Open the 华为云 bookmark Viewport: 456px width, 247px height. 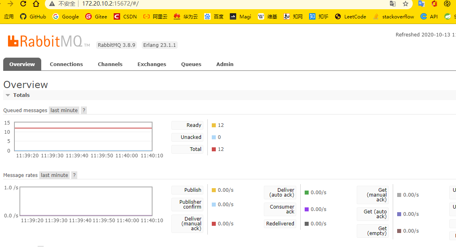pyautogui.click(x=185, y=16)
